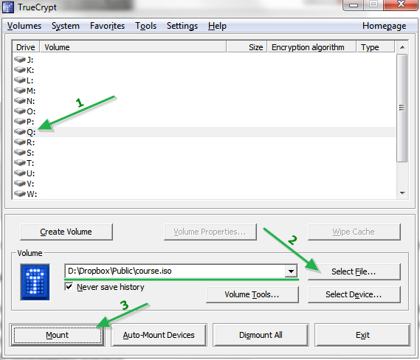
Task: Expand the volume path dropdown arrow
Action: 291,271
